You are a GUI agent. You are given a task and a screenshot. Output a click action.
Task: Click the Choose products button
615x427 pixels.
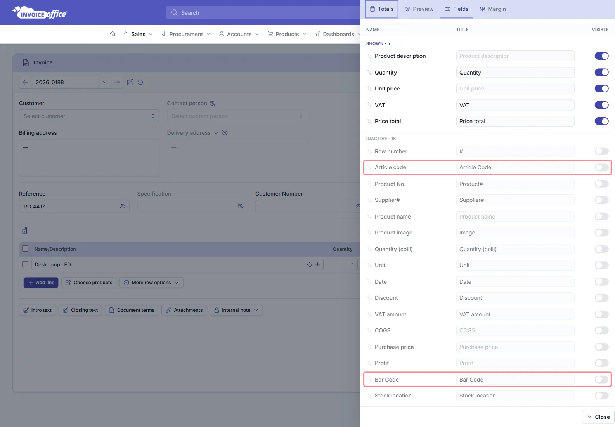pyautogui.click(x=89, y=283)
